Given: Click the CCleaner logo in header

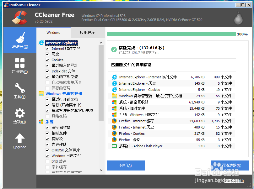Looking at the screenshot, I should click(x=19, y=18).
